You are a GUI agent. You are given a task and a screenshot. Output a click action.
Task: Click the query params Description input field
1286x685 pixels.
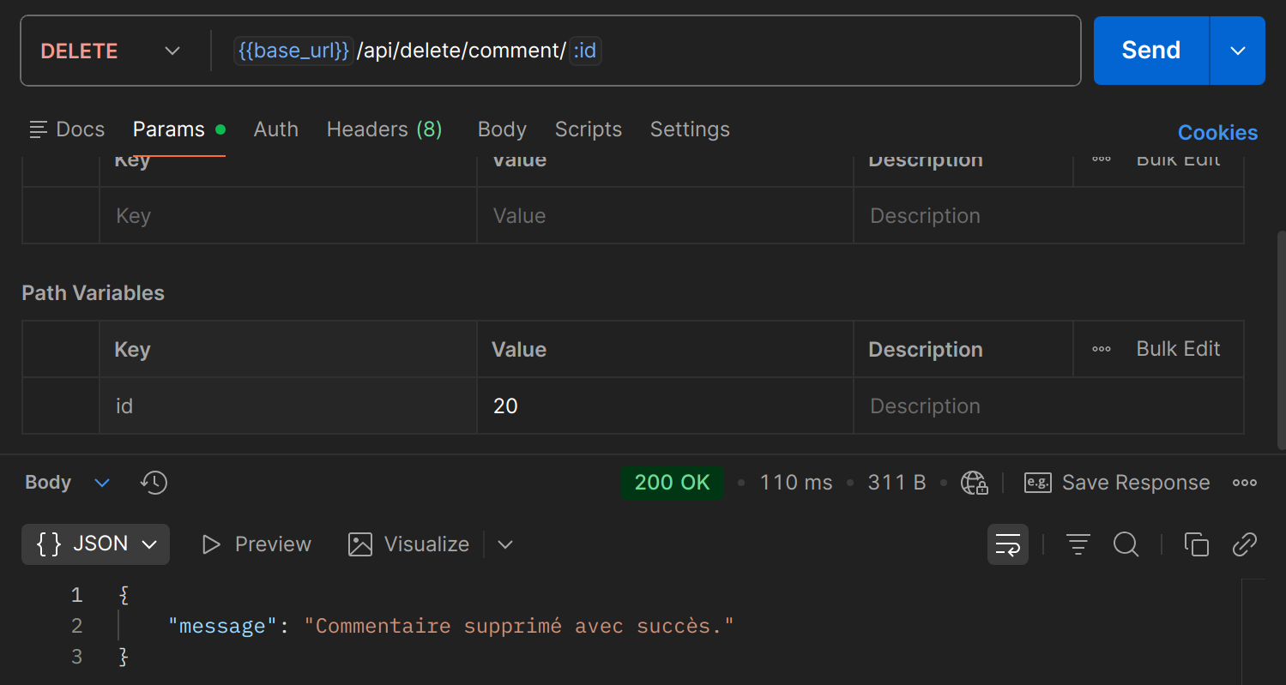tap(1048, 216)
